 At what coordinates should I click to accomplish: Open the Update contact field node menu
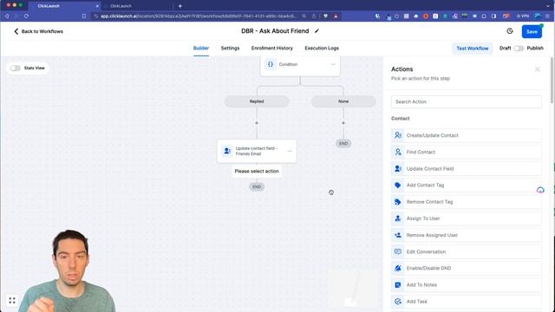click(x=290, y=151)
